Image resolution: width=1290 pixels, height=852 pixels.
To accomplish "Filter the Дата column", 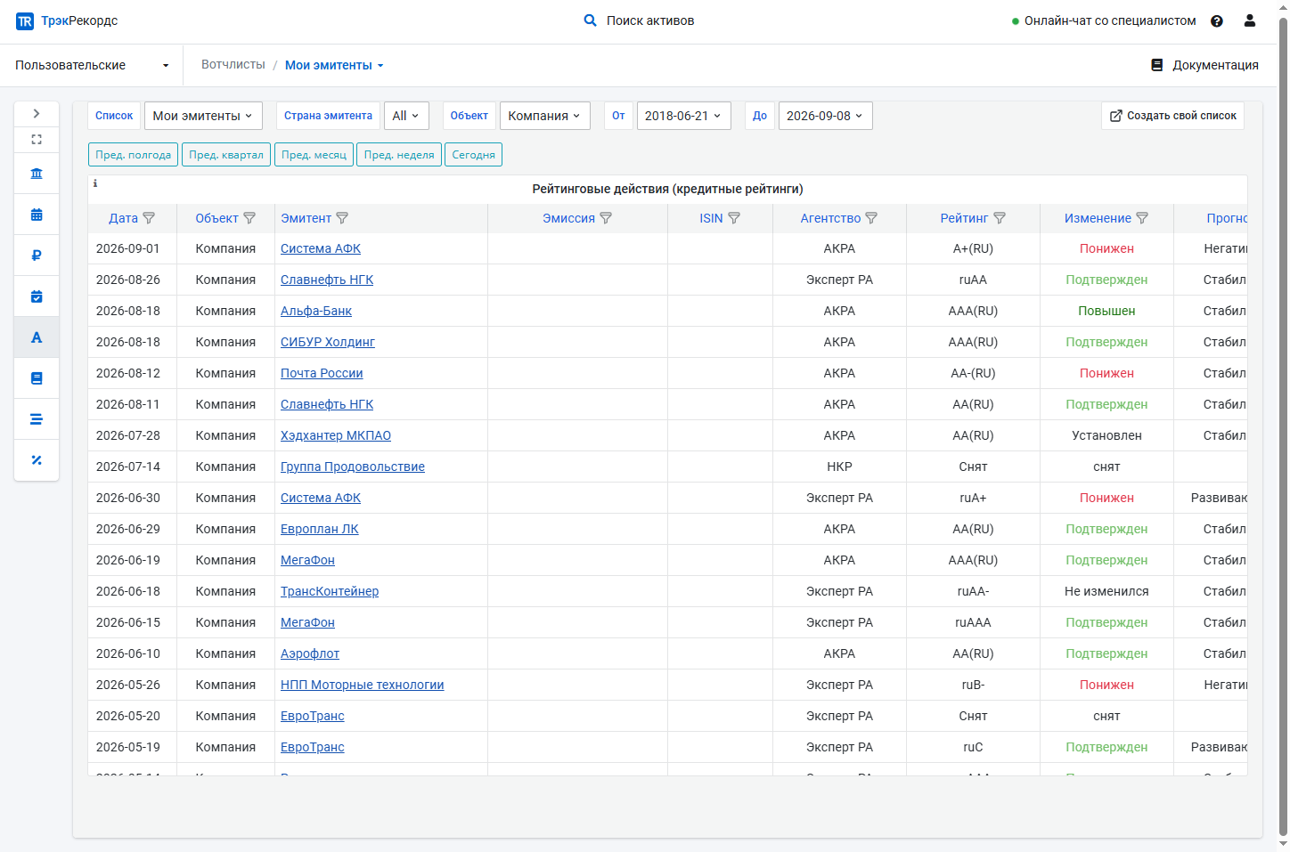I will pos(149,218).
